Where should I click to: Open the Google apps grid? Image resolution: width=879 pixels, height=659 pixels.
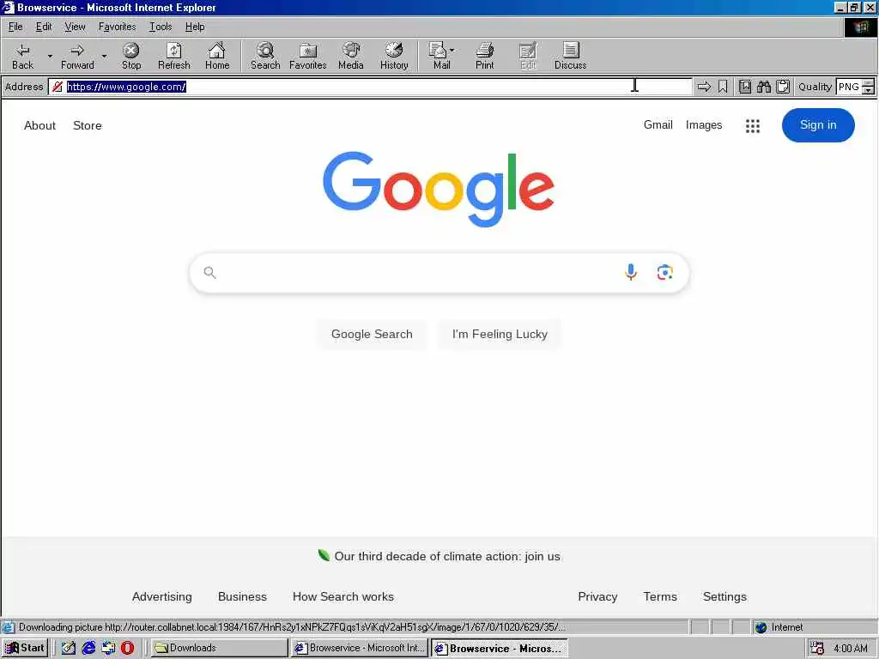click(752, 125)
